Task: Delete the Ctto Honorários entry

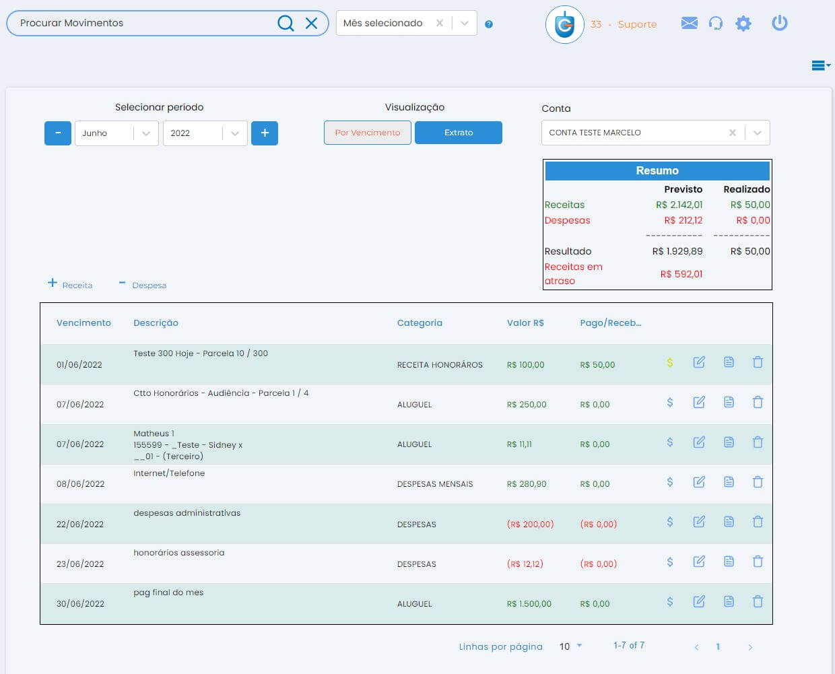Action: pyautogui.click(x=758, y=402)
